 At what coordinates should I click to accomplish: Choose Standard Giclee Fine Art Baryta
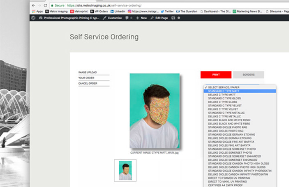tap(240, 142)
